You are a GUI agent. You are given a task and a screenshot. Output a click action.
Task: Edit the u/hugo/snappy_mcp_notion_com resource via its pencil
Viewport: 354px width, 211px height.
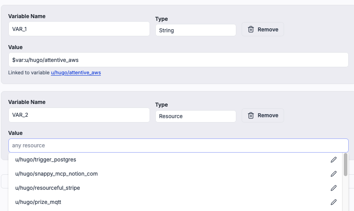[334, 174]
